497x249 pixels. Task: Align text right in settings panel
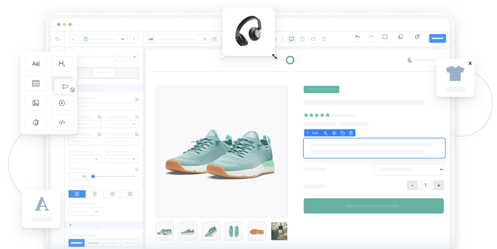pyautogui.click(x=112, y=193)
